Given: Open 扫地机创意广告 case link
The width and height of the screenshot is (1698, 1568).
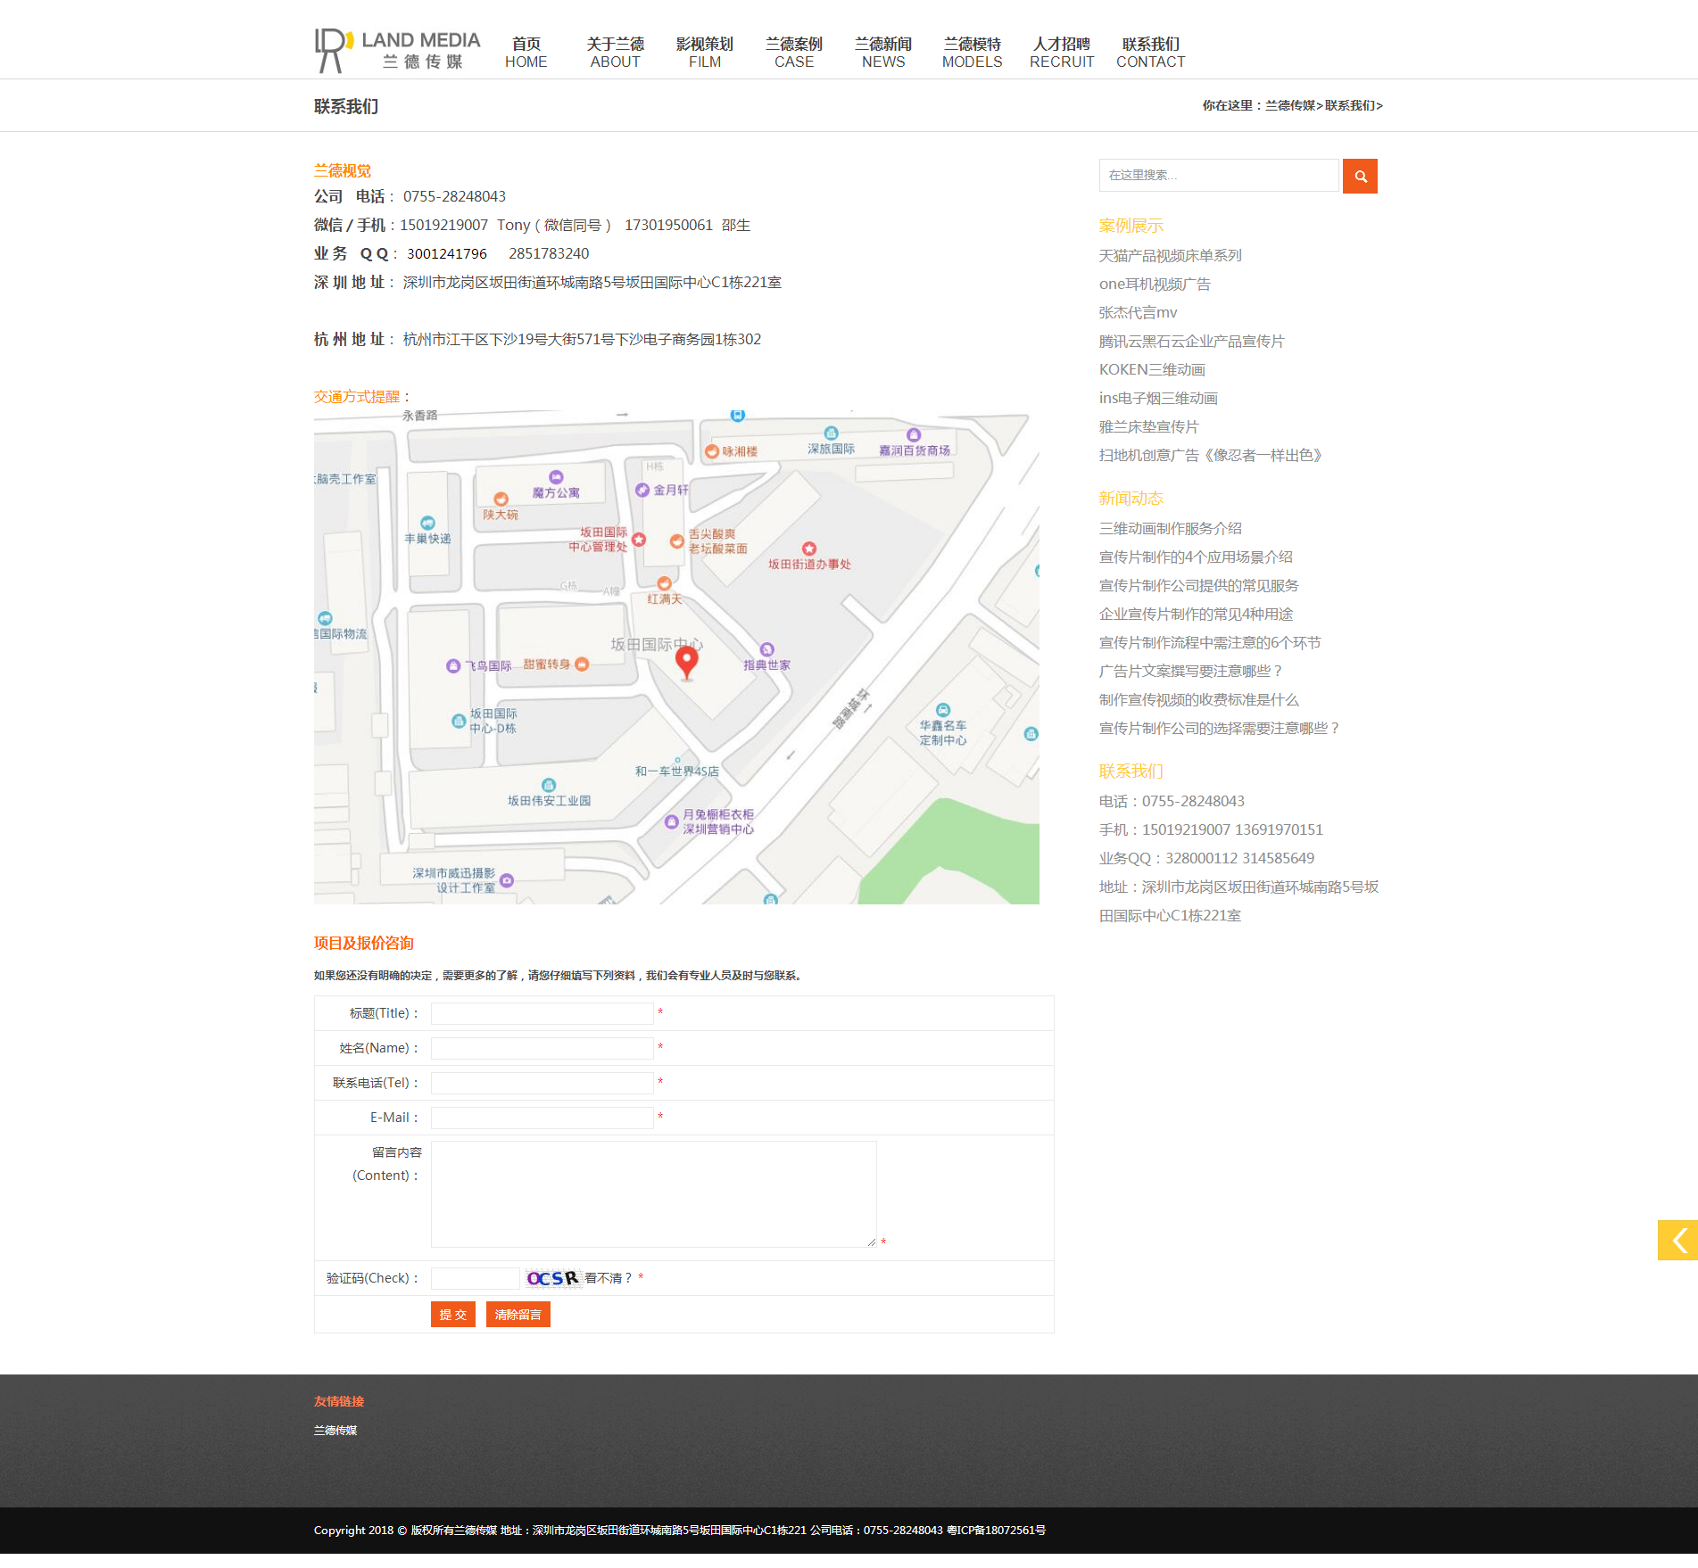Looking at the screenshot, I should (x=1210, y=456).
